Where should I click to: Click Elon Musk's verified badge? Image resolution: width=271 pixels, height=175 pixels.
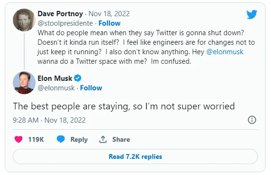78,78
